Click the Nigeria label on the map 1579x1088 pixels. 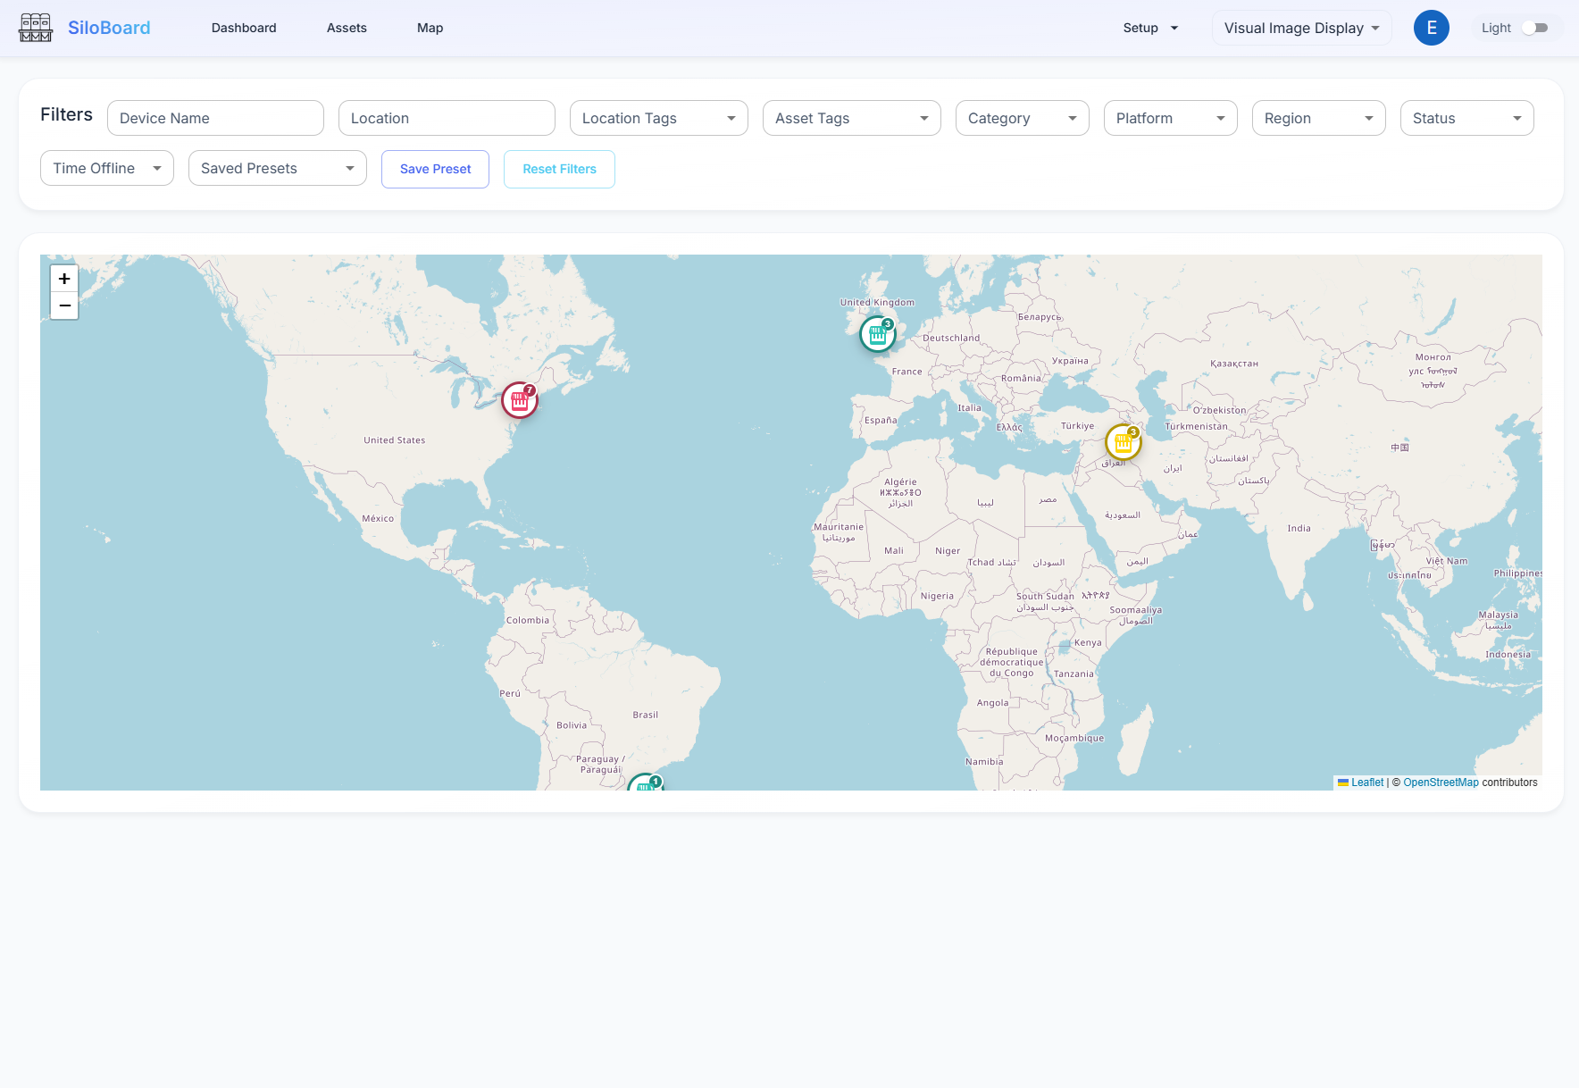[x=937, y=596]
